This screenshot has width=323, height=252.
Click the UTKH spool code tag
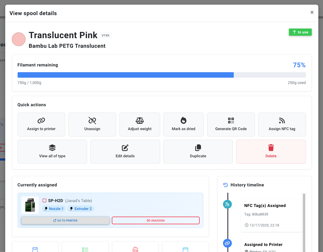point(105,35)
